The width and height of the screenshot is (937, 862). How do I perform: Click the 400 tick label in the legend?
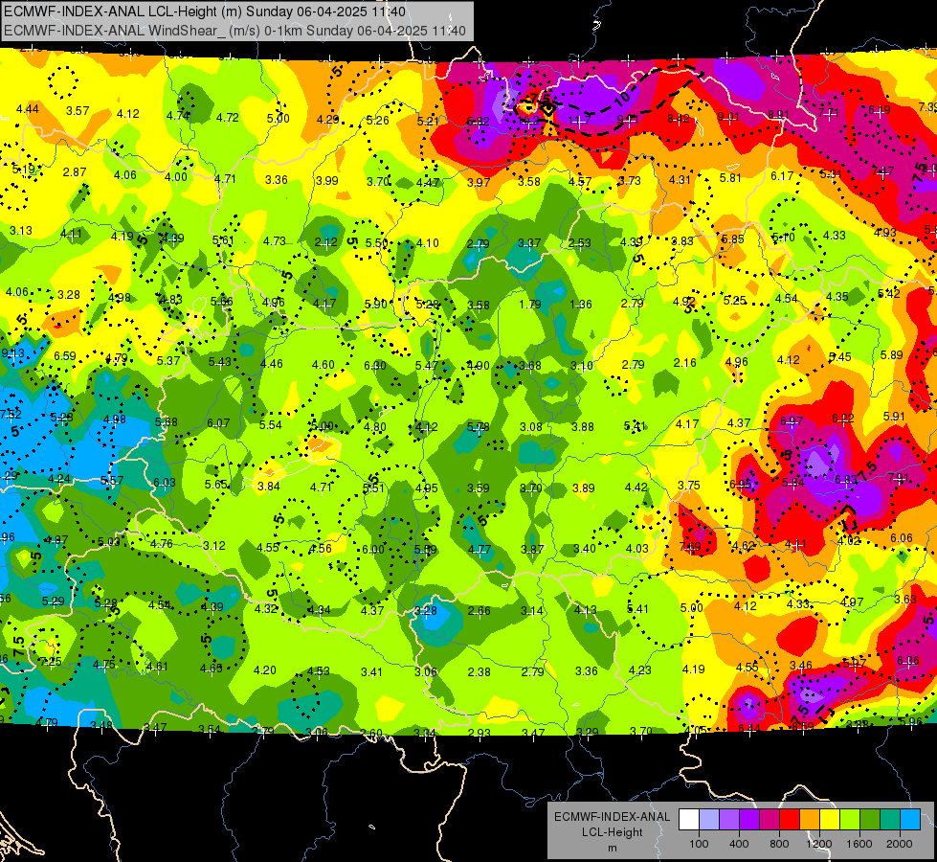coord(739,844)
